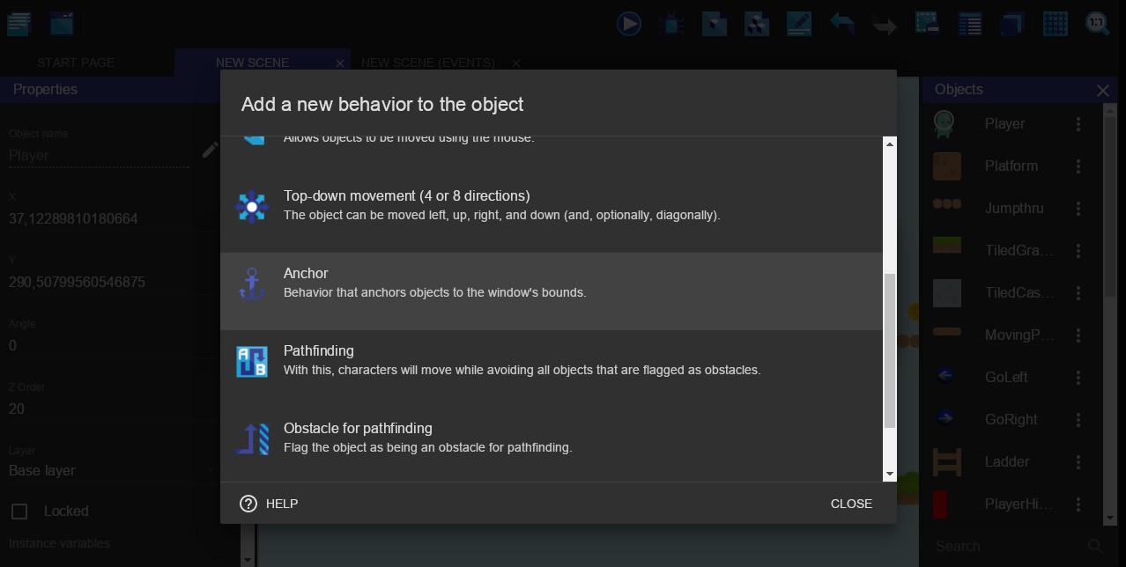This screenshot has height=567, width=1126.
Task: Click the Z Order value field
Action: (111, 409)
